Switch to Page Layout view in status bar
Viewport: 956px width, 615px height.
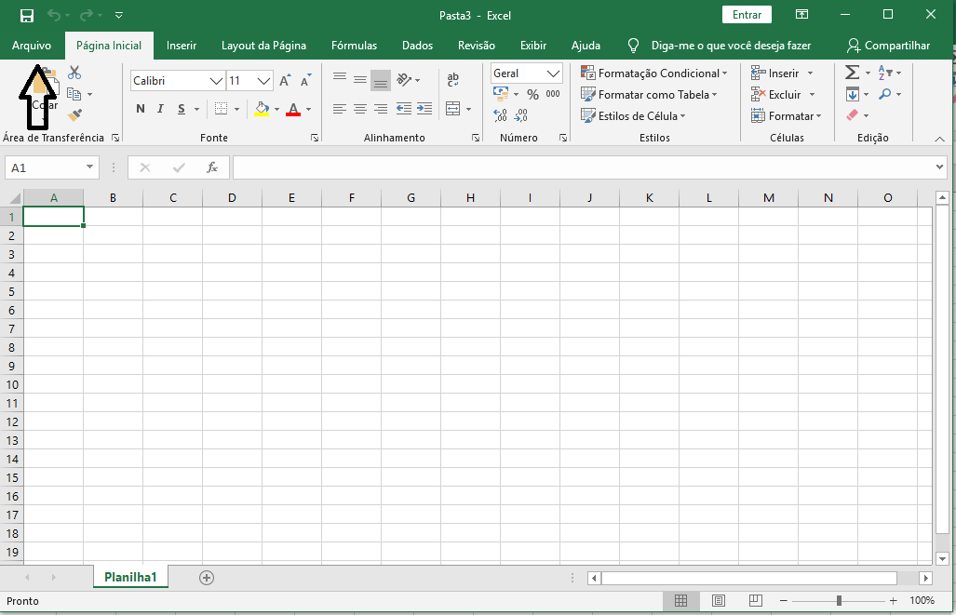[718, 601]
